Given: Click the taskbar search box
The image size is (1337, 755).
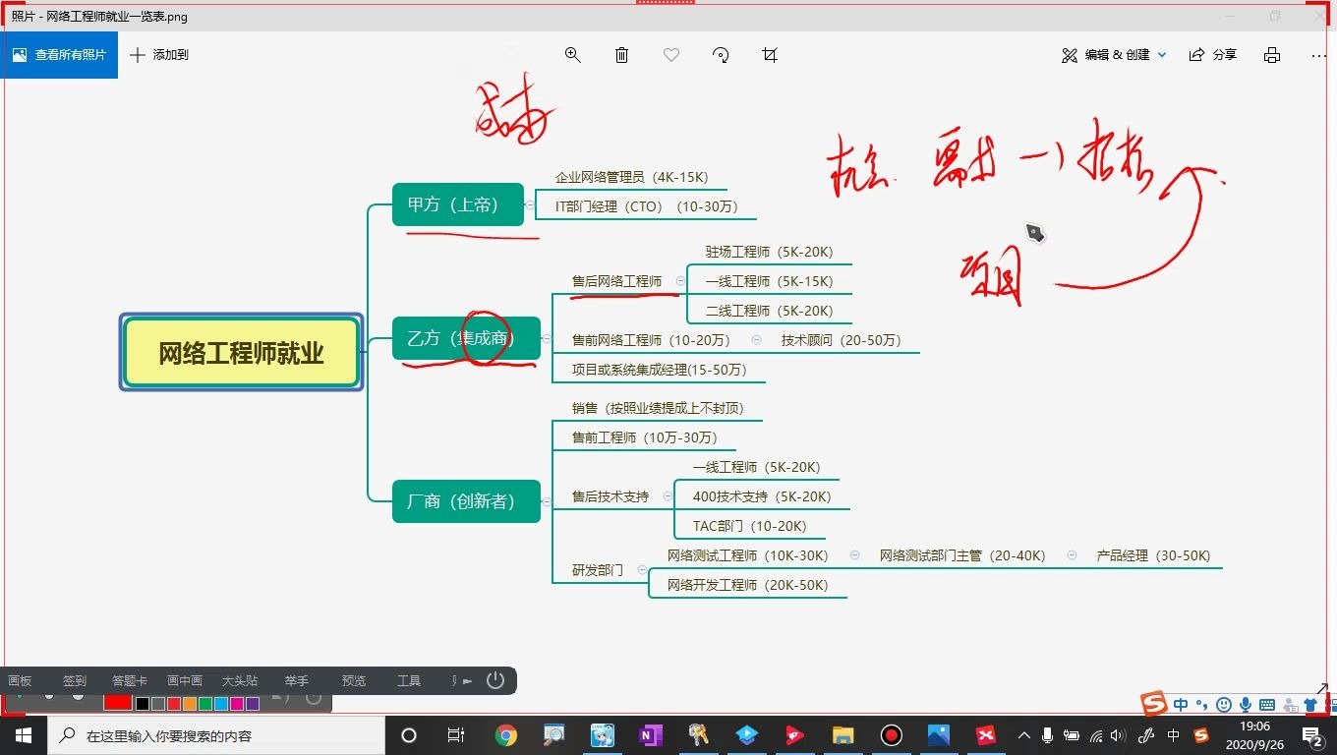Looking at the screenshot, I should (x=216, y=735).
